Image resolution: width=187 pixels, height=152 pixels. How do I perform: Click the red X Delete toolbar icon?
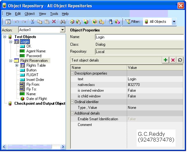click(54, 22)
